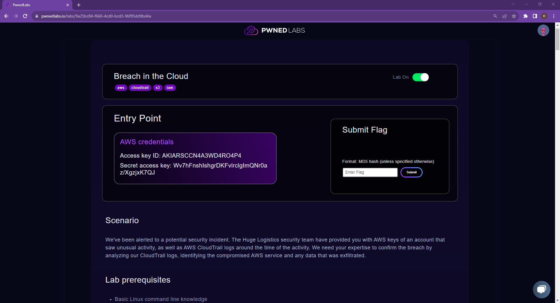This screenshot has height=303, width=560.
Task: Open the chat support bubble
Action: click(542, 290)
